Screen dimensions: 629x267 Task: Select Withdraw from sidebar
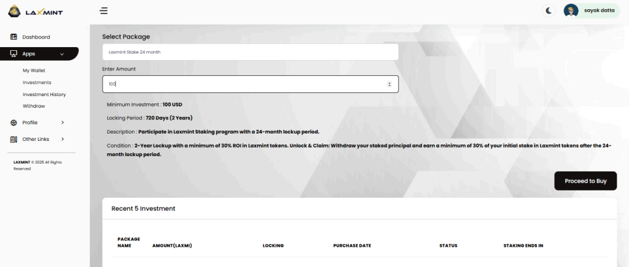click(x=34, y=106)
